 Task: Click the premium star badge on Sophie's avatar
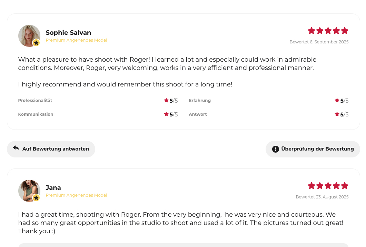click(x=36, y=43)
